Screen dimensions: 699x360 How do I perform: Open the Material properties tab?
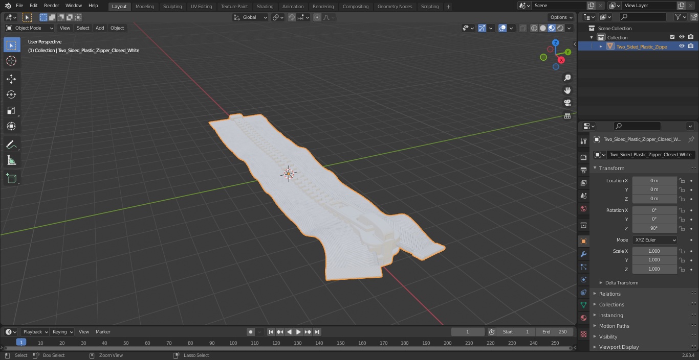[583, 318]
